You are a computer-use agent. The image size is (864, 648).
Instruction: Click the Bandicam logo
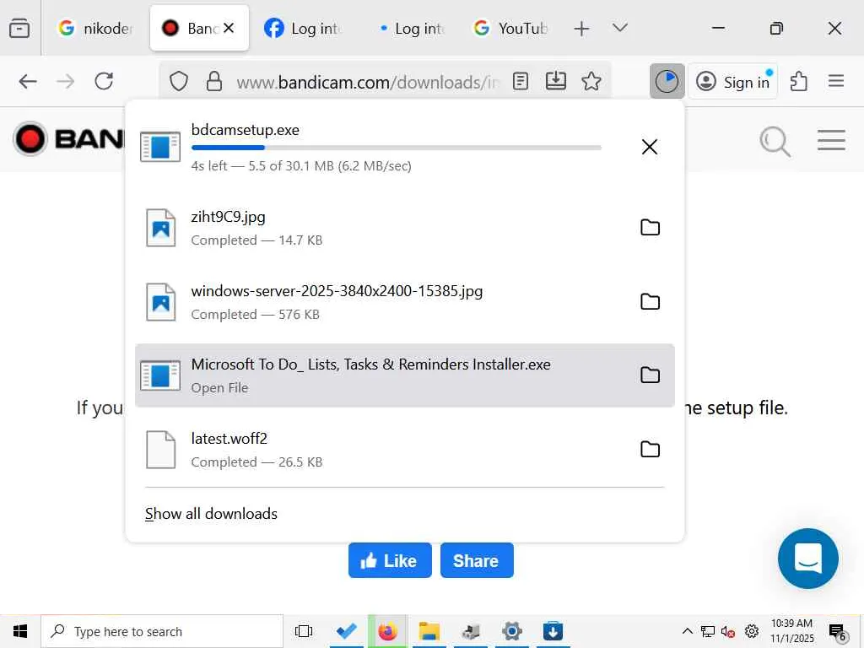69,139
